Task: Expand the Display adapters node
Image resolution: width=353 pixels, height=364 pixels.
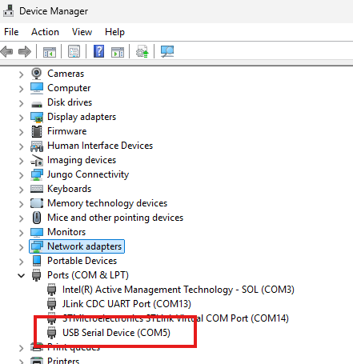Action: point(22,118)
